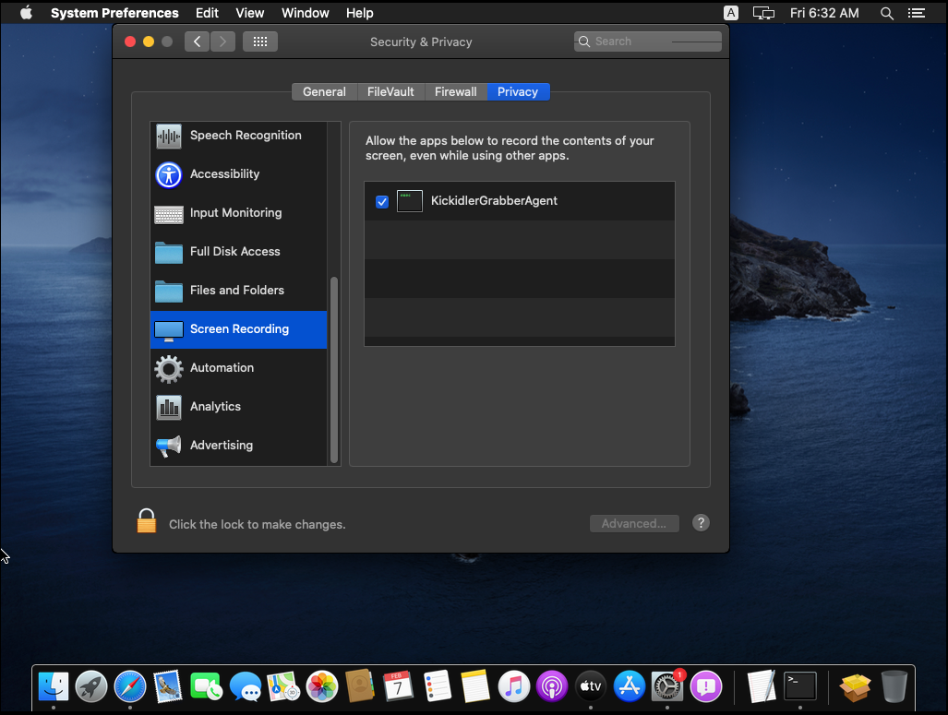Click the Advanced... button

(x=634, y=523)
